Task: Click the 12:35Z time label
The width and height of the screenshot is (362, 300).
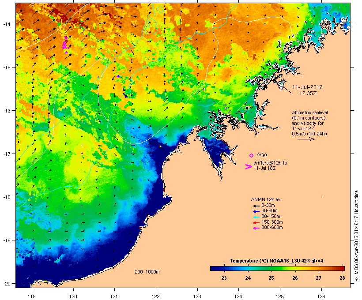Action: coord(308,94)
